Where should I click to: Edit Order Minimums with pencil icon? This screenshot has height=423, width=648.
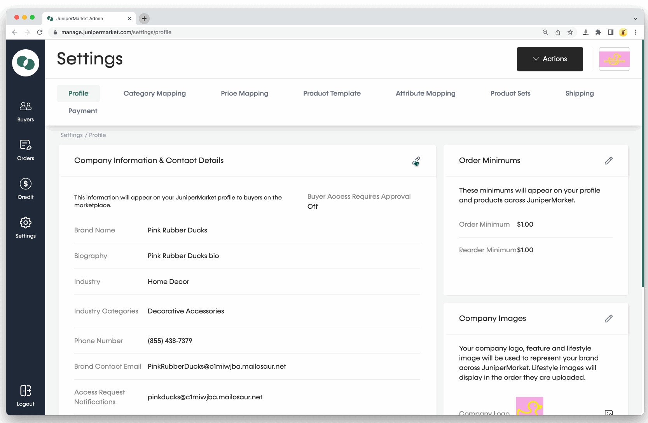coord(609,161)
